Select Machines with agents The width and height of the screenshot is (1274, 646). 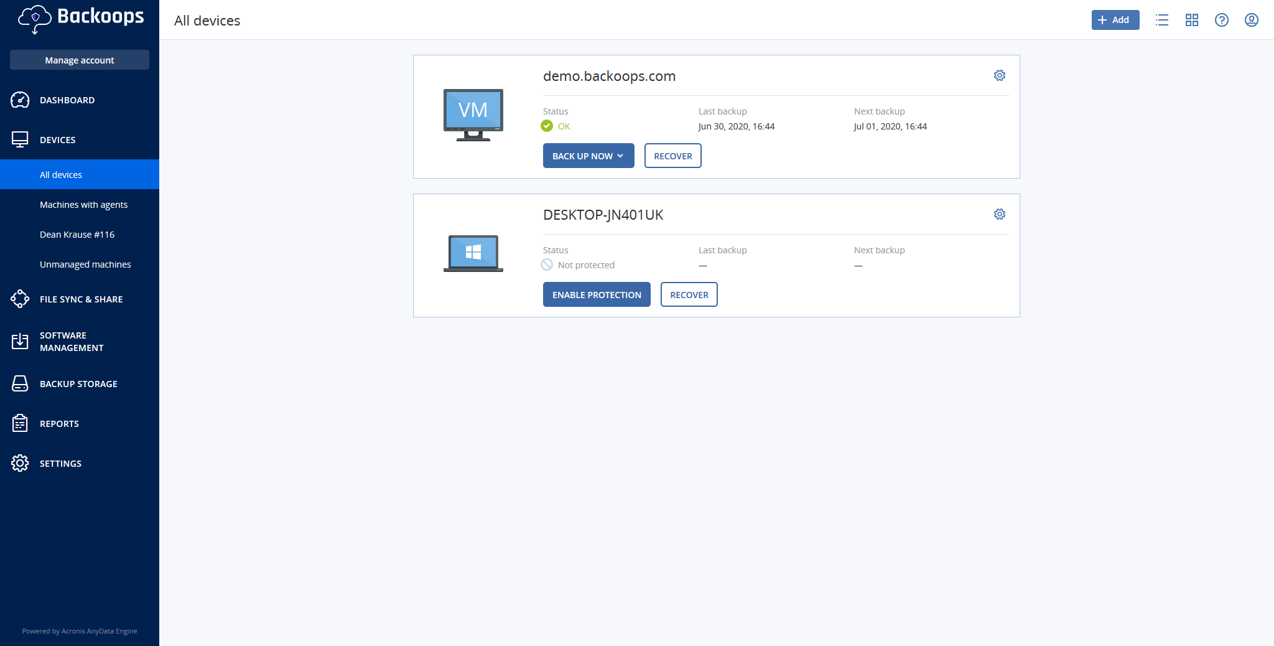click(x=80, y=204)
